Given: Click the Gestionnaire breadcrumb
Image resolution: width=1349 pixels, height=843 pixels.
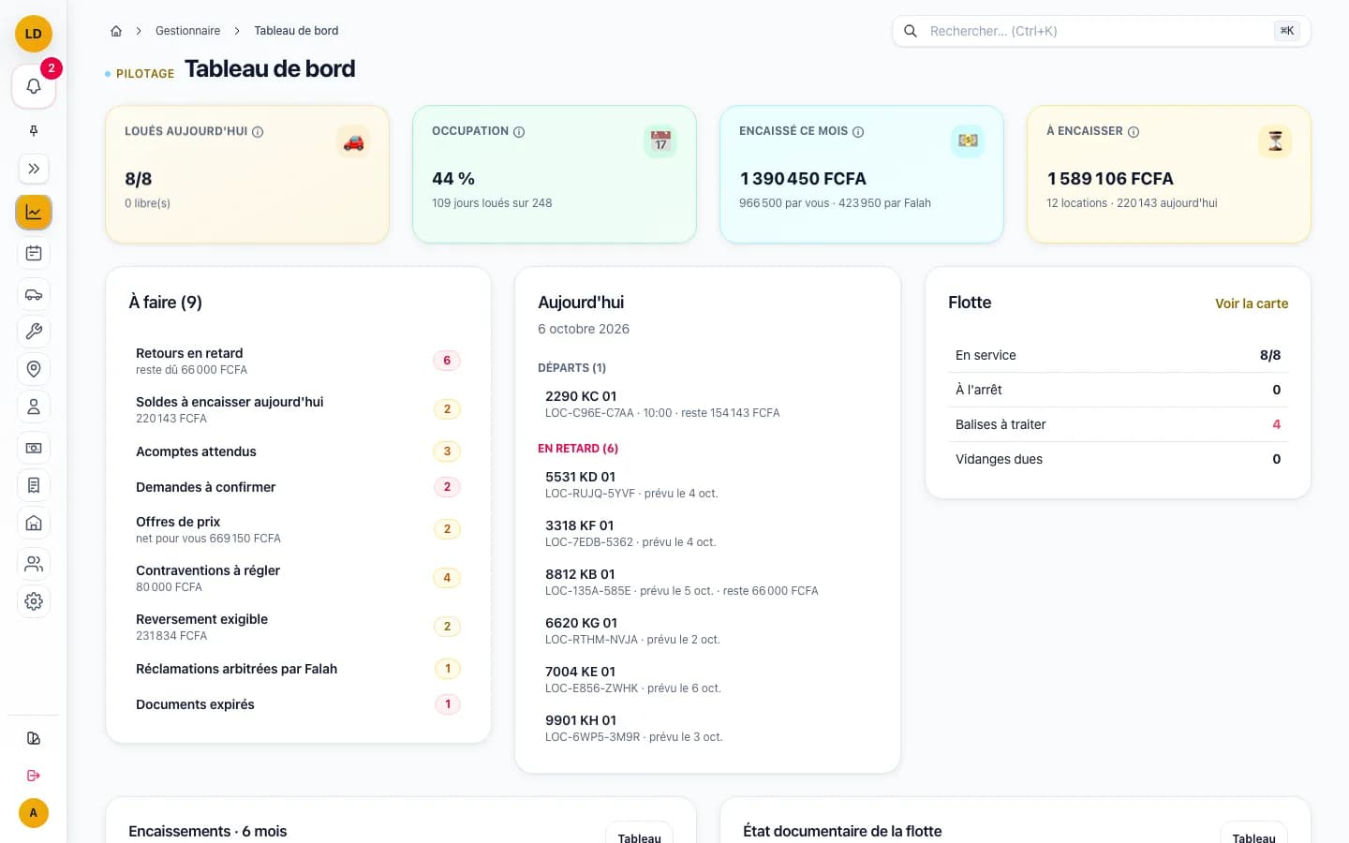Looking at the screenshot, I should click(x=187, y=31).
